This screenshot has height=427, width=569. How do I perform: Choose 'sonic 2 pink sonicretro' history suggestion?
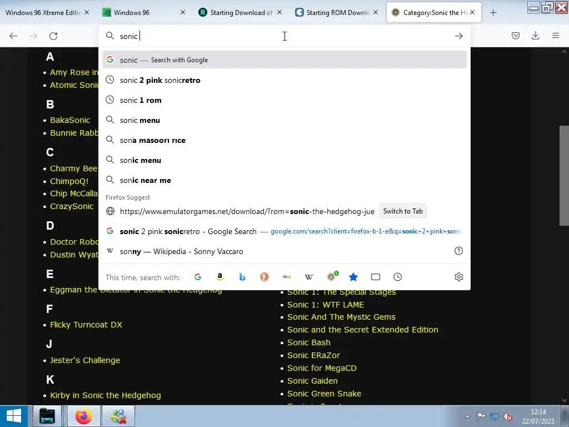pyautogui.click(x=284, y=80)
